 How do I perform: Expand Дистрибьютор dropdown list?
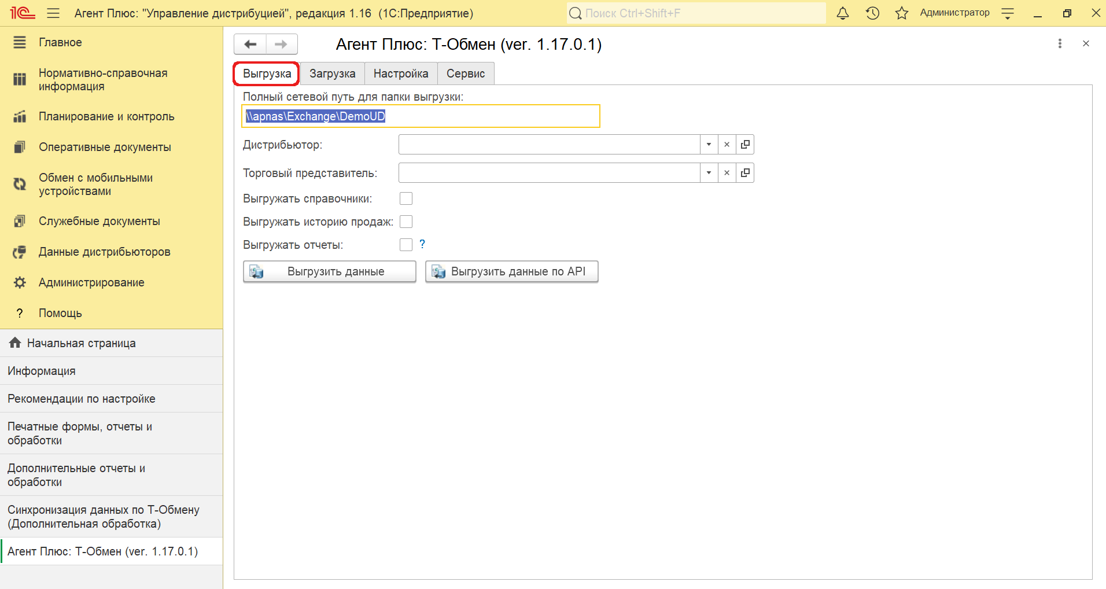pyautogui.click(x=709, y=144)
